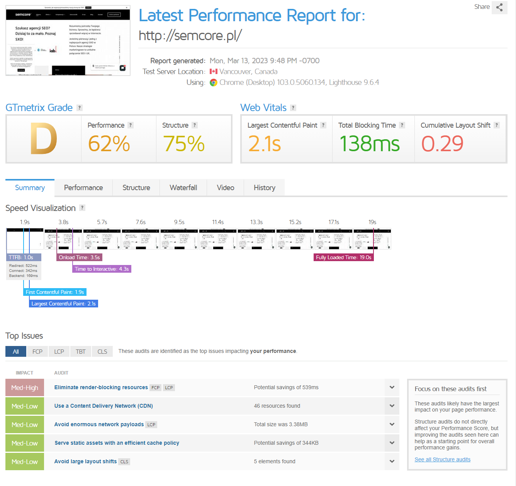
Task: Filter top issues by TBT
Action: tap(81, 352)
